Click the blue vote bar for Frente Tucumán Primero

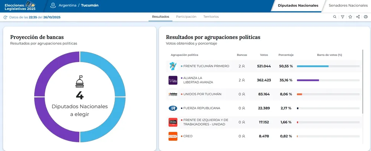[312, 66]
